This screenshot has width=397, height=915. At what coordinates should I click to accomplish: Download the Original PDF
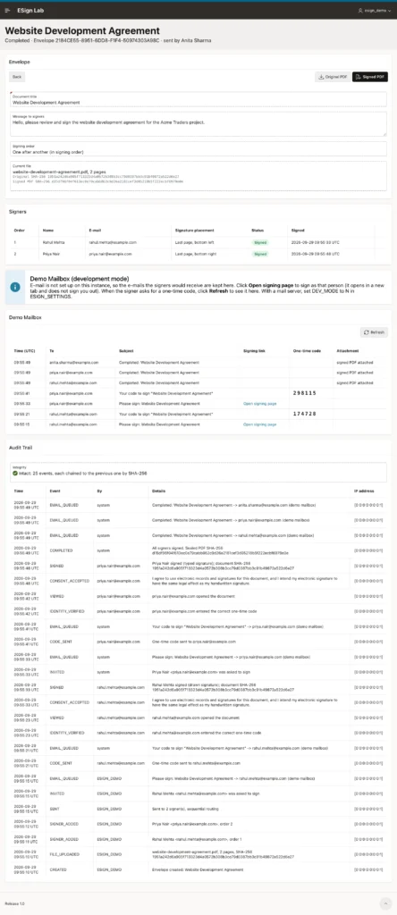(333, 77)
